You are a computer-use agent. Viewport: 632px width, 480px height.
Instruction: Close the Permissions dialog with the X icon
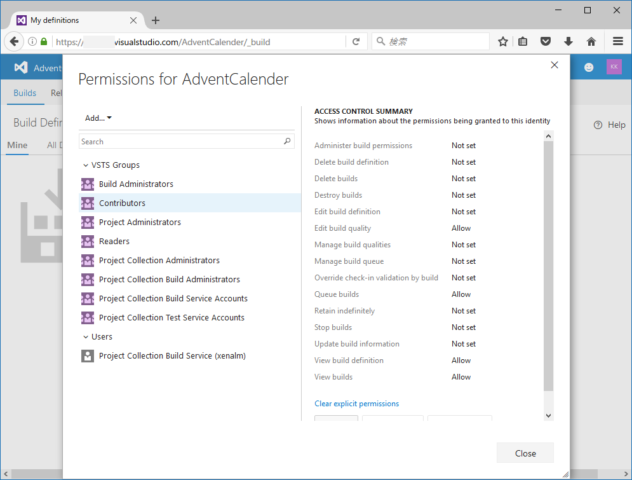555,65
